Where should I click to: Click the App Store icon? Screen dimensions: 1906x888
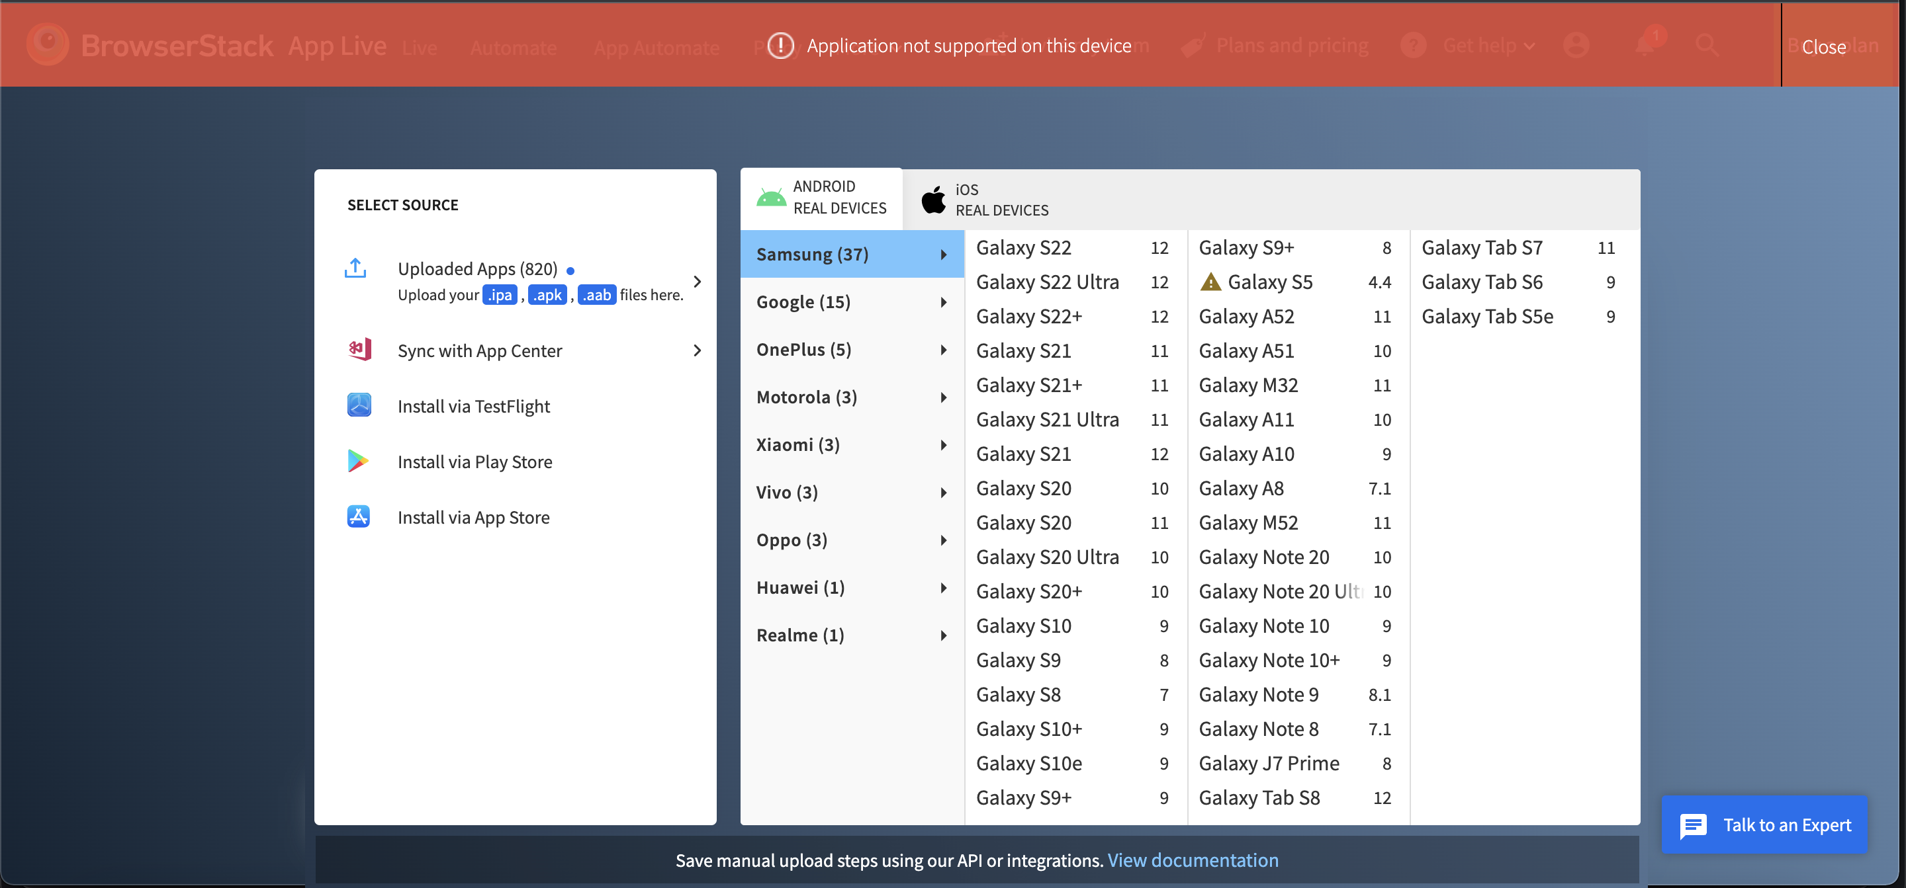click(x=359, y=516)
